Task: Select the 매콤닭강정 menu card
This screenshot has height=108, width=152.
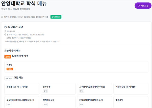Action: point(131,89)
